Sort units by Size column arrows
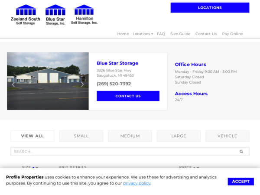 click(x=35, y=167)
